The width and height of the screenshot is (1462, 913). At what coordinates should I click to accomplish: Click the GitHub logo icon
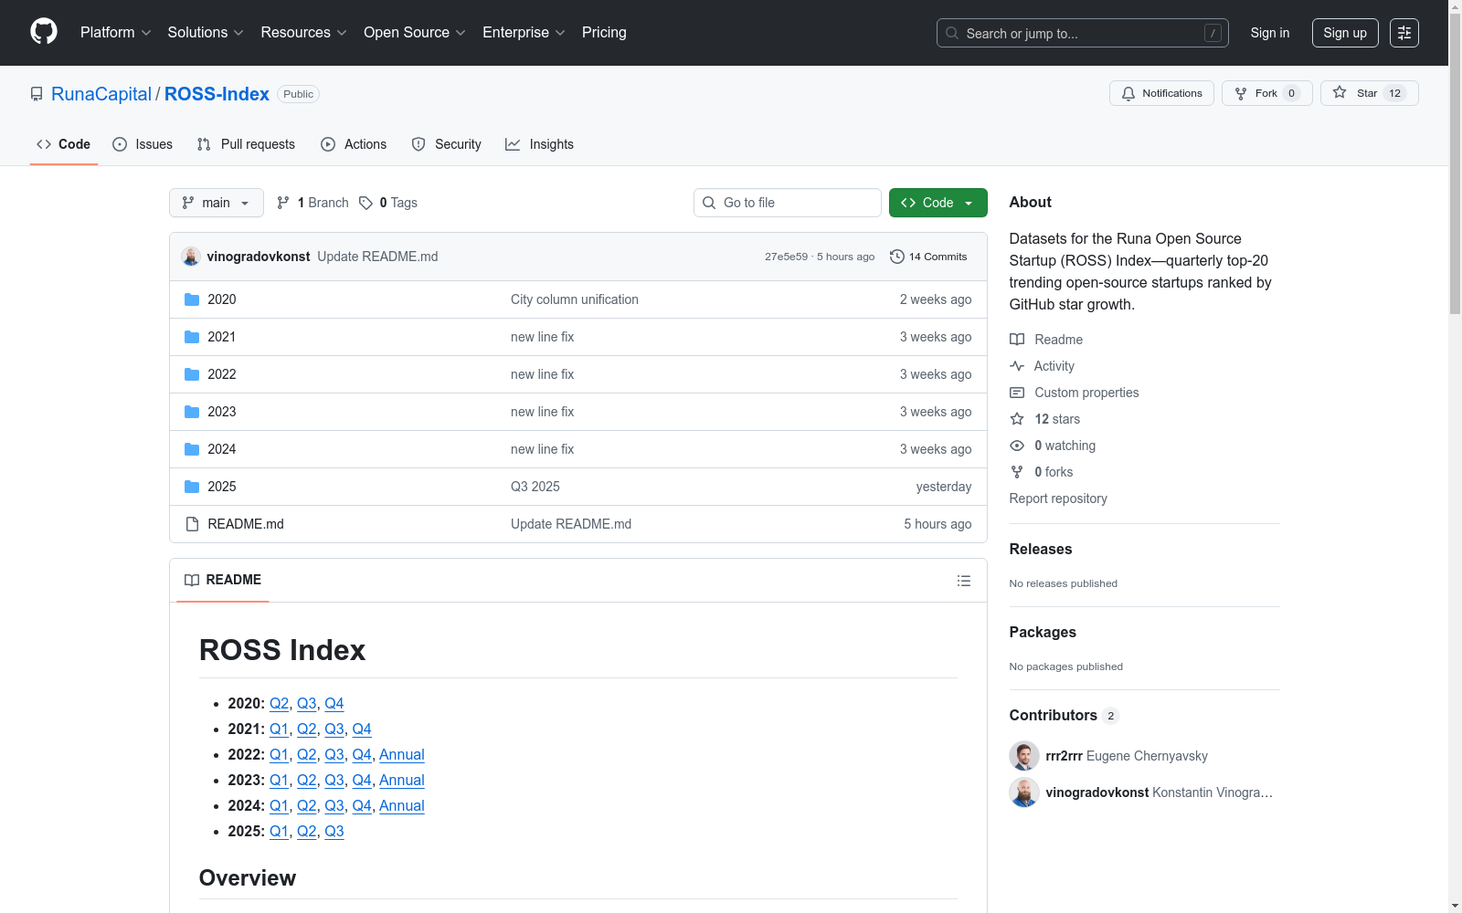pyautogui.click(x=44, y=32)
